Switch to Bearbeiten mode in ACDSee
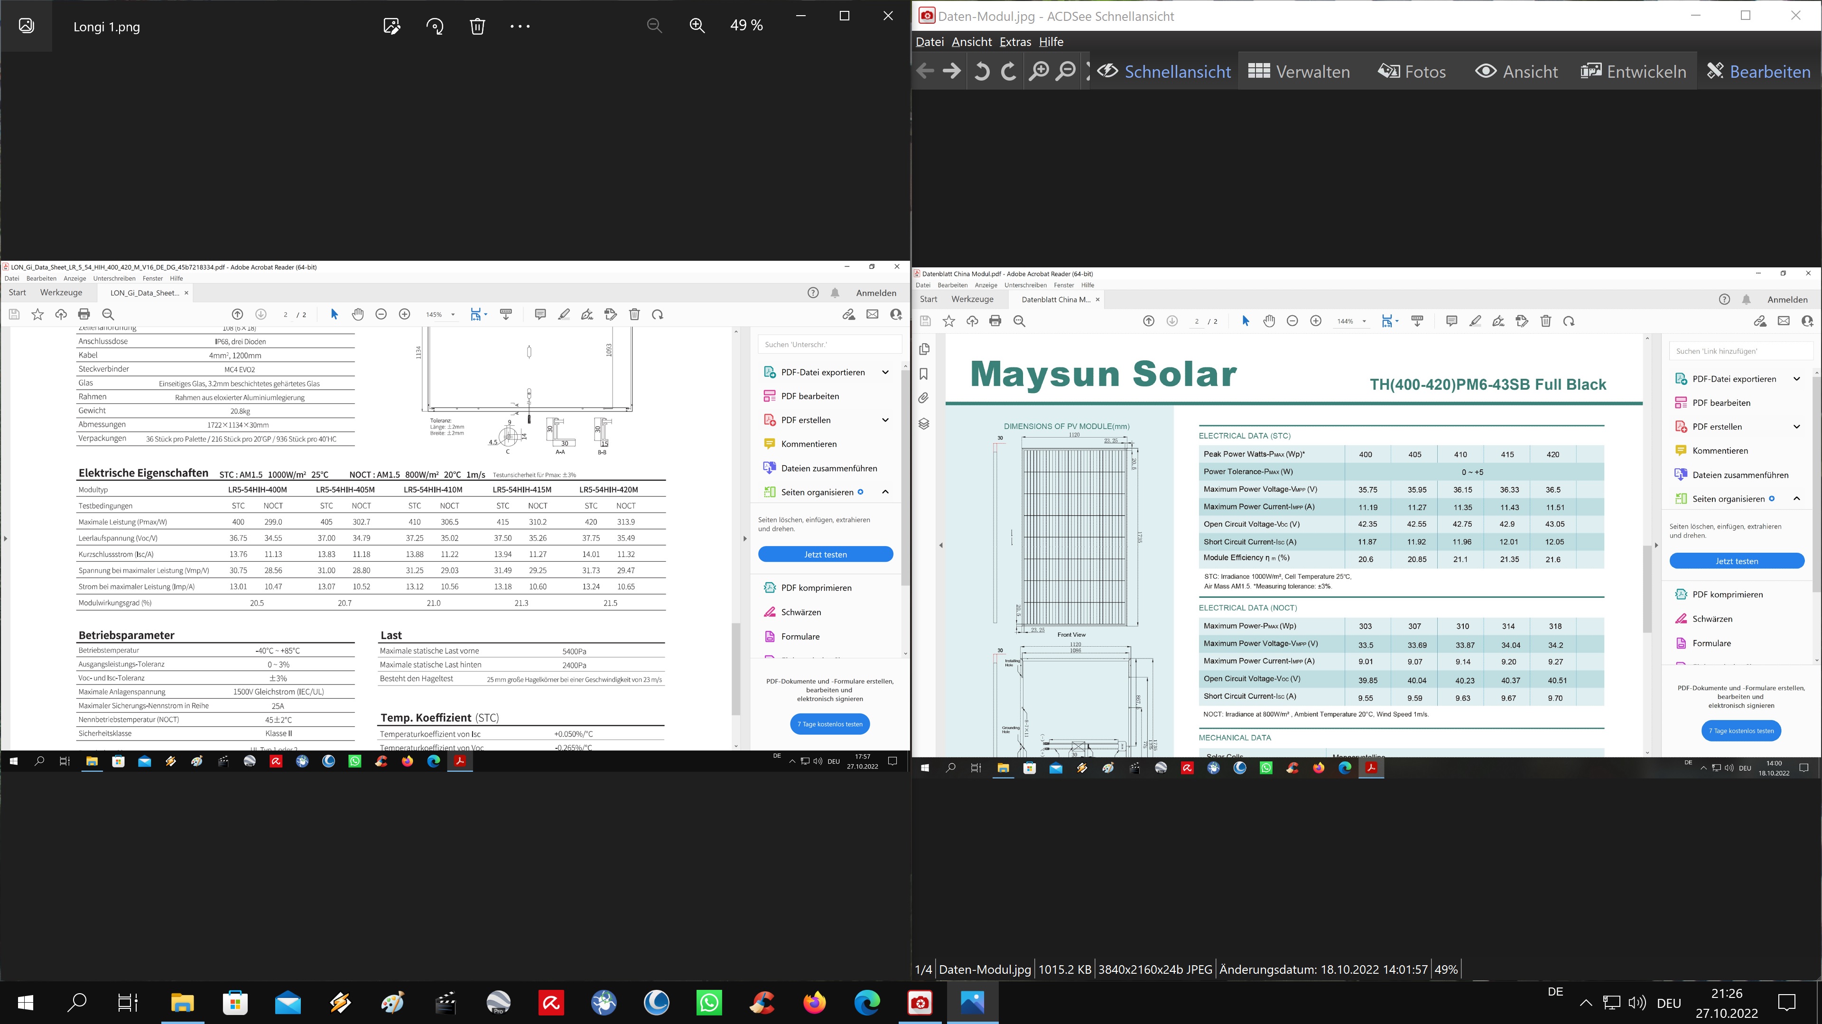Viewport: 1822px width, 1024px height. [1758, 72]
